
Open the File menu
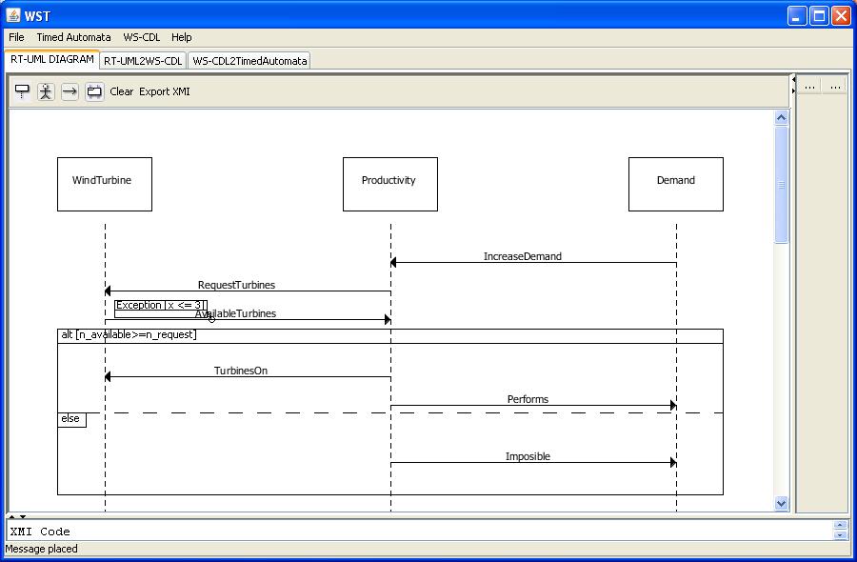click(16, 37)
